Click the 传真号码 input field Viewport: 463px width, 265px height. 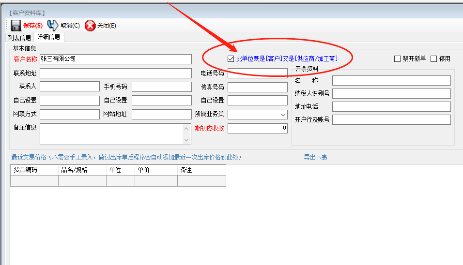[x=258, y=87]
